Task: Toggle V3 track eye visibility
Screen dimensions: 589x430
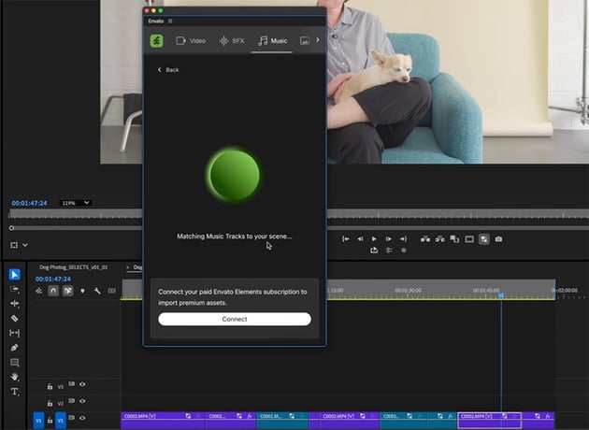Action: [x=82, y=384]
